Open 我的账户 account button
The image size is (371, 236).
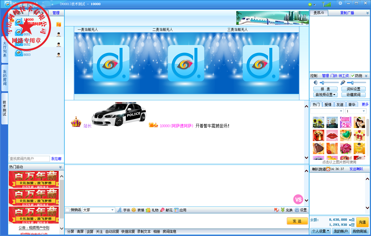[341, 231]
